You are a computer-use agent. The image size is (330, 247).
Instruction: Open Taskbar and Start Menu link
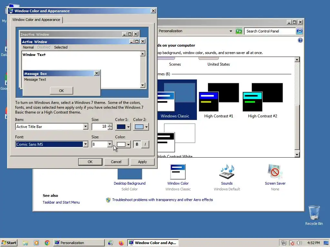61,202
